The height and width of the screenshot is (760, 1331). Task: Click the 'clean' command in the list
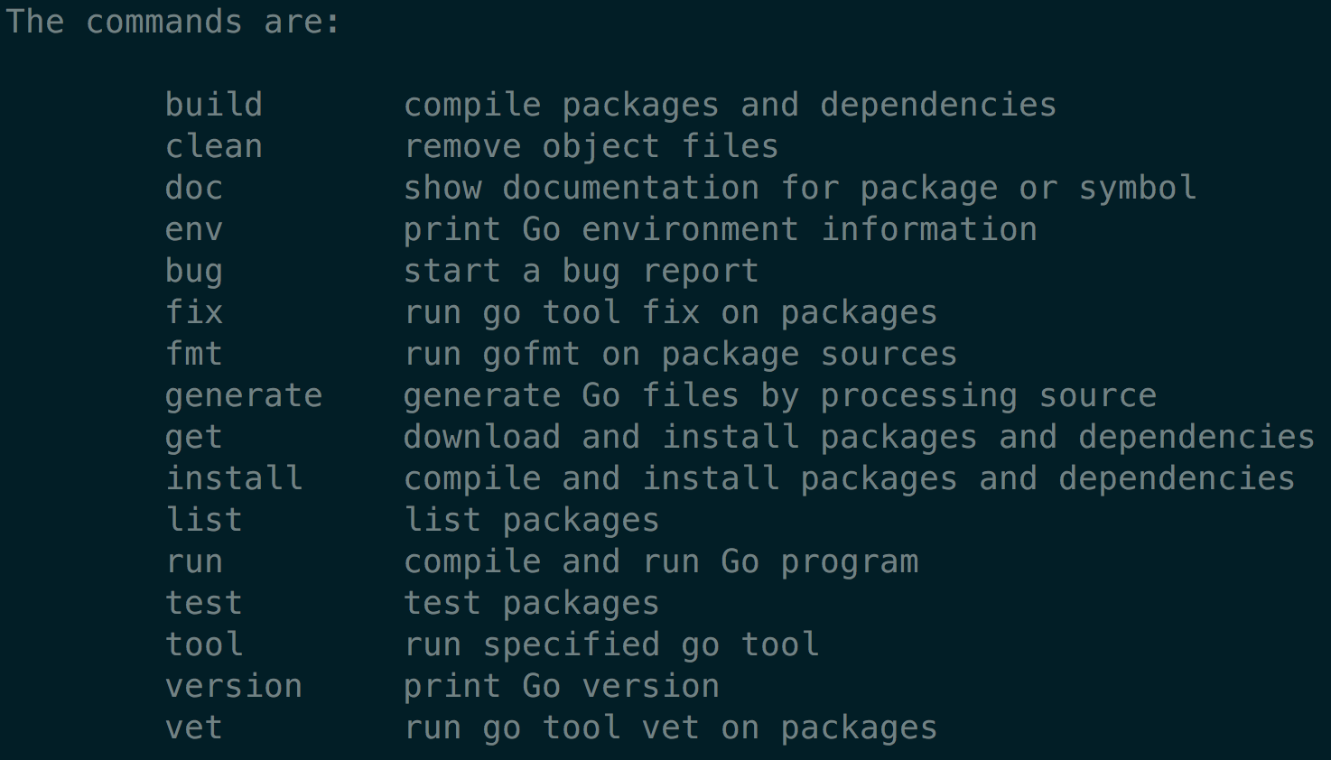point(214,146)
